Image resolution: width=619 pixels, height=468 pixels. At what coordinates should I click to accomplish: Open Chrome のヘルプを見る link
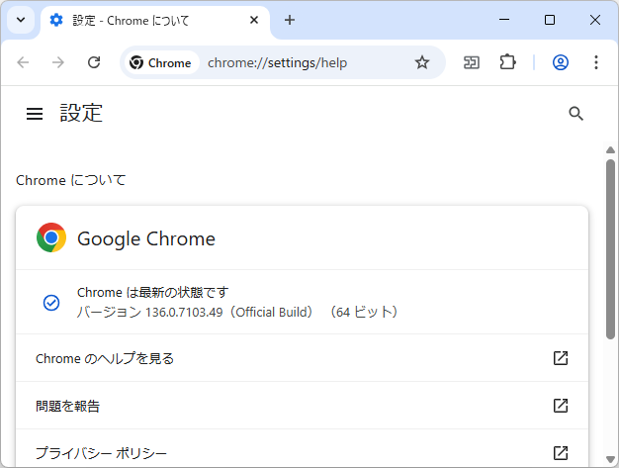302,358
